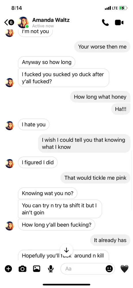Image resolution: width=133 pixels, height=288 pixels.
Task: Start a voice call with Amanda Waltz
Action: (105, 22)
